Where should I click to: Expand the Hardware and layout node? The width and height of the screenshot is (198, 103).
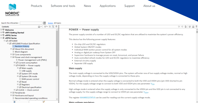(11, 95)
